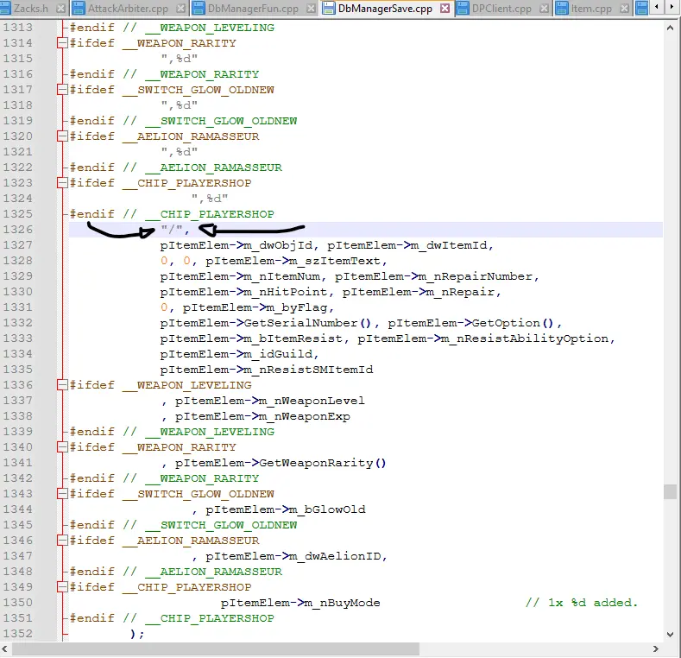Click pItemElem->m_nBuyMode on line 1350
This screenshot has height=658, width=681.
pyautogui.click(x=300, y=603)
